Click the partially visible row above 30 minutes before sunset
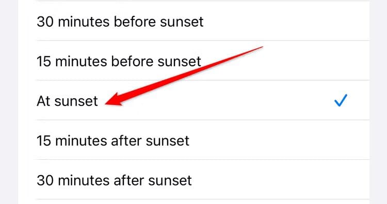This screenshot has width=387, height=204. 199,1
